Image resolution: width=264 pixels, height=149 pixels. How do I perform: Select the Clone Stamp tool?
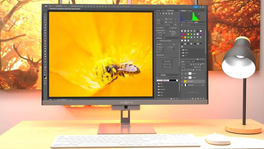pyautogui.click(x=45, y=41)
